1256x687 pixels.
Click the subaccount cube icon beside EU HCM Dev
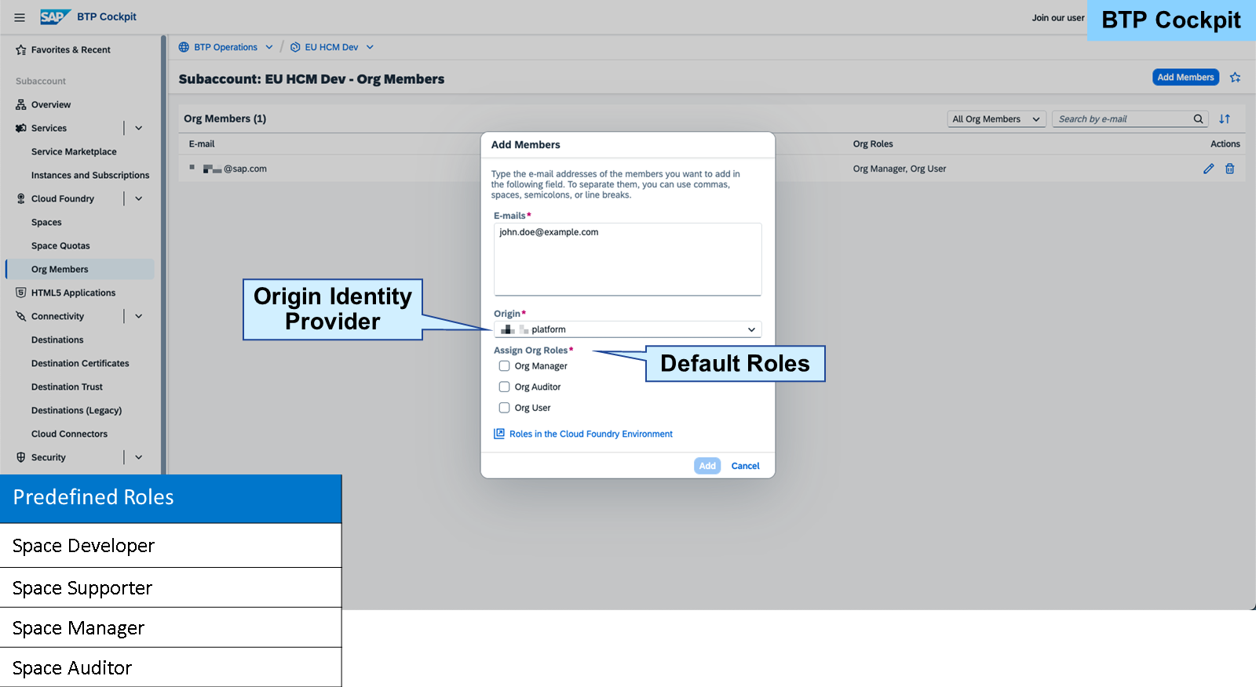[x=295, y=47]
